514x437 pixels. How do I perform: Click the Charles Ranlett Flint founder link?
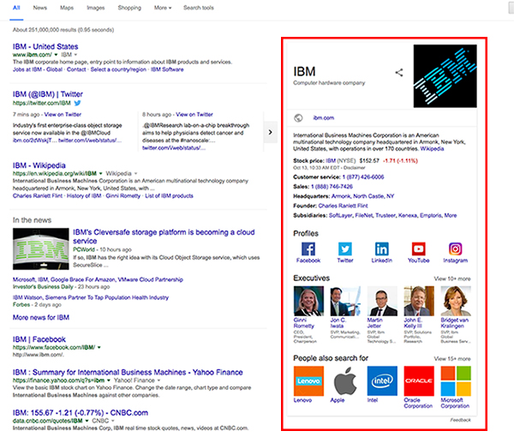pyautogui.click(x=343, y=206)
